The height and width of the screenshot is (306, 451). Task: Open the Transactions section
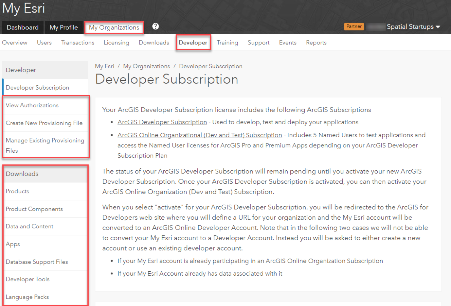pyautogui.click(x=78, y=42)
